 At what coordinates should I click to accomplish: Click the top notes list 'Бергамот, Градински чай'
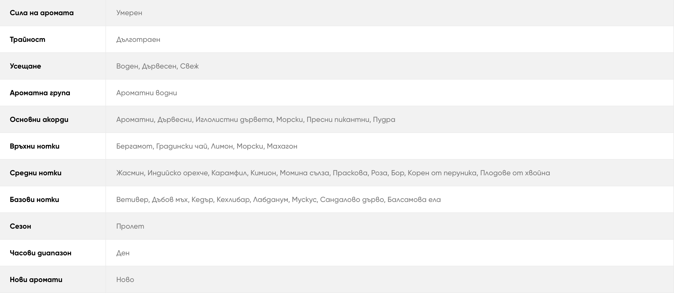[207, 146]
